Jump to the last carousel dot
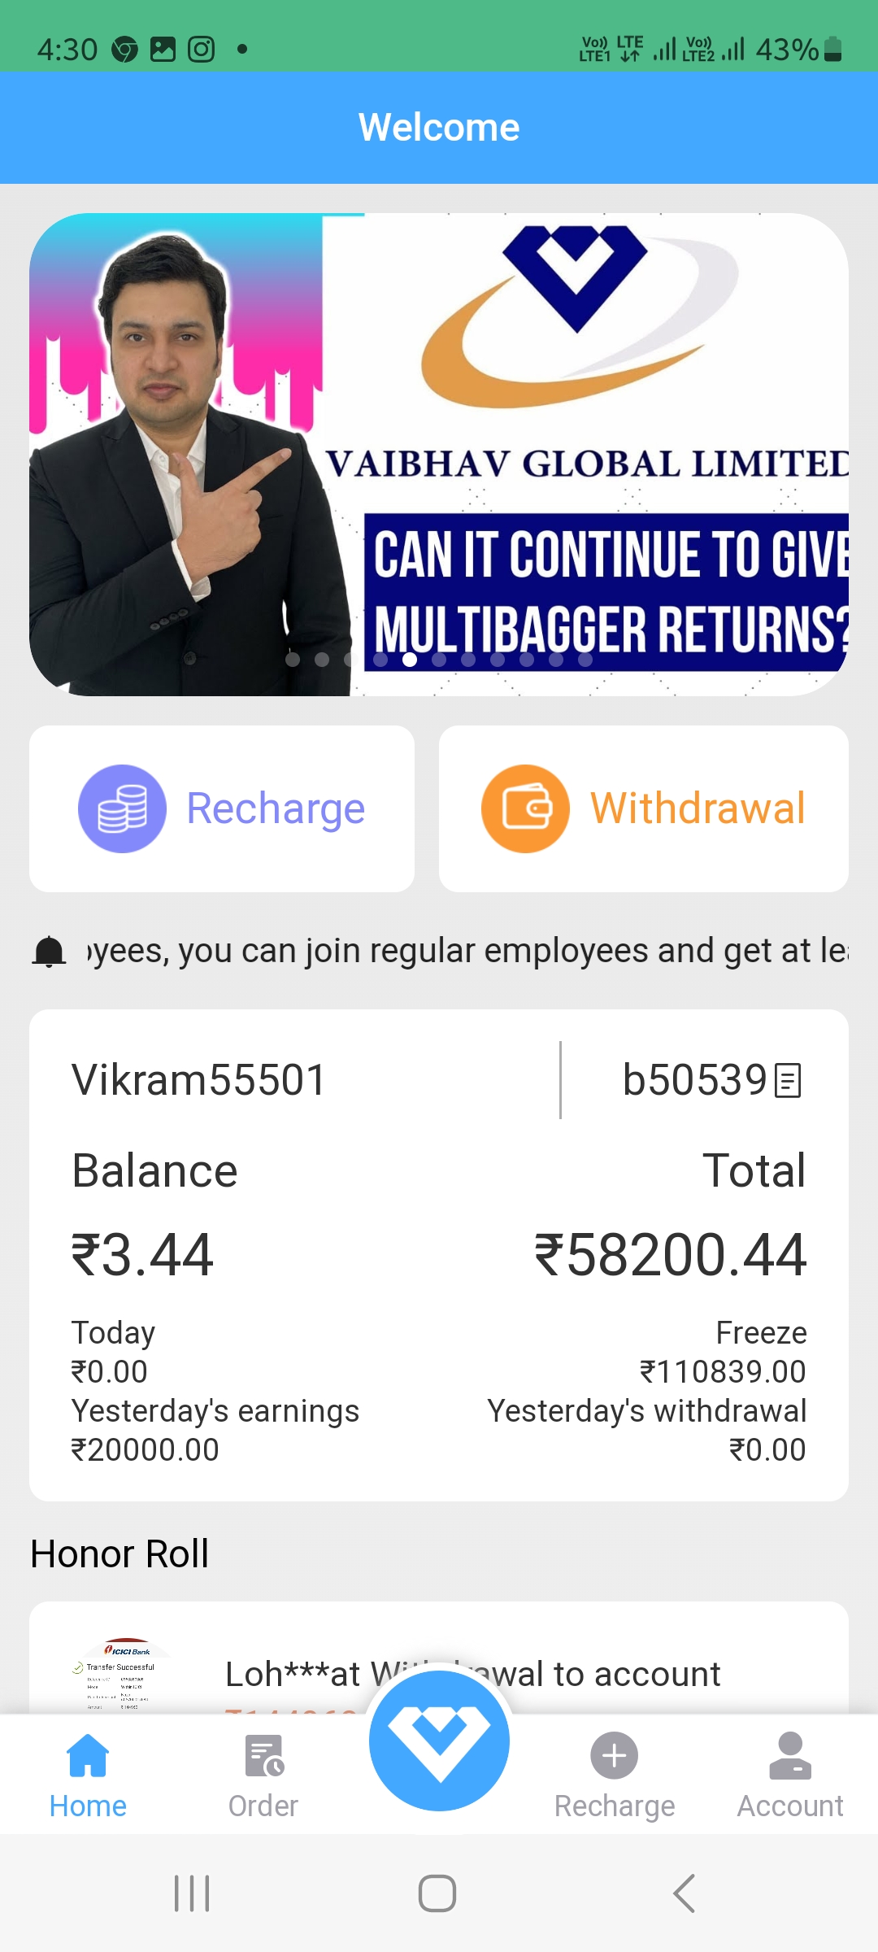 click(x=585, y=660)
